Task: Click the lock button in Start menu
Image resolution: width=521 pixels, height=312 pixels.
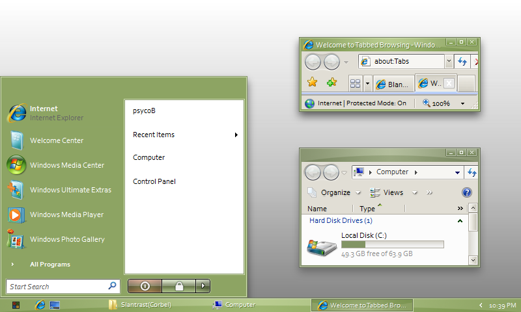Action: 178,286
